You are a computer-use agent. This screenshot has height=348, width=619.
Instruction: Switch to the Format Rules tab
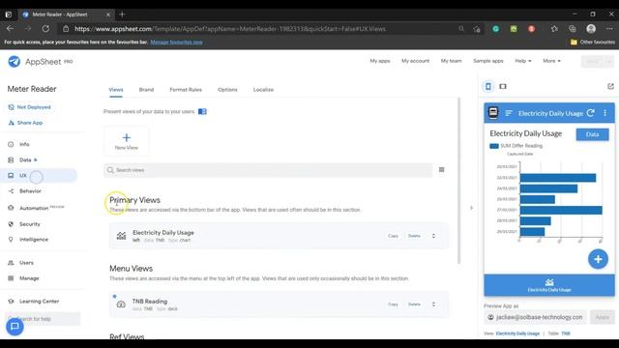186,90
